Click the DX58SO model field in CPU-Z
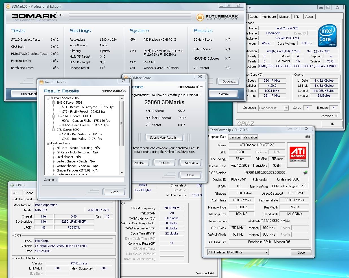The height and width of the screenshot is (278, 349). point(59,210)
